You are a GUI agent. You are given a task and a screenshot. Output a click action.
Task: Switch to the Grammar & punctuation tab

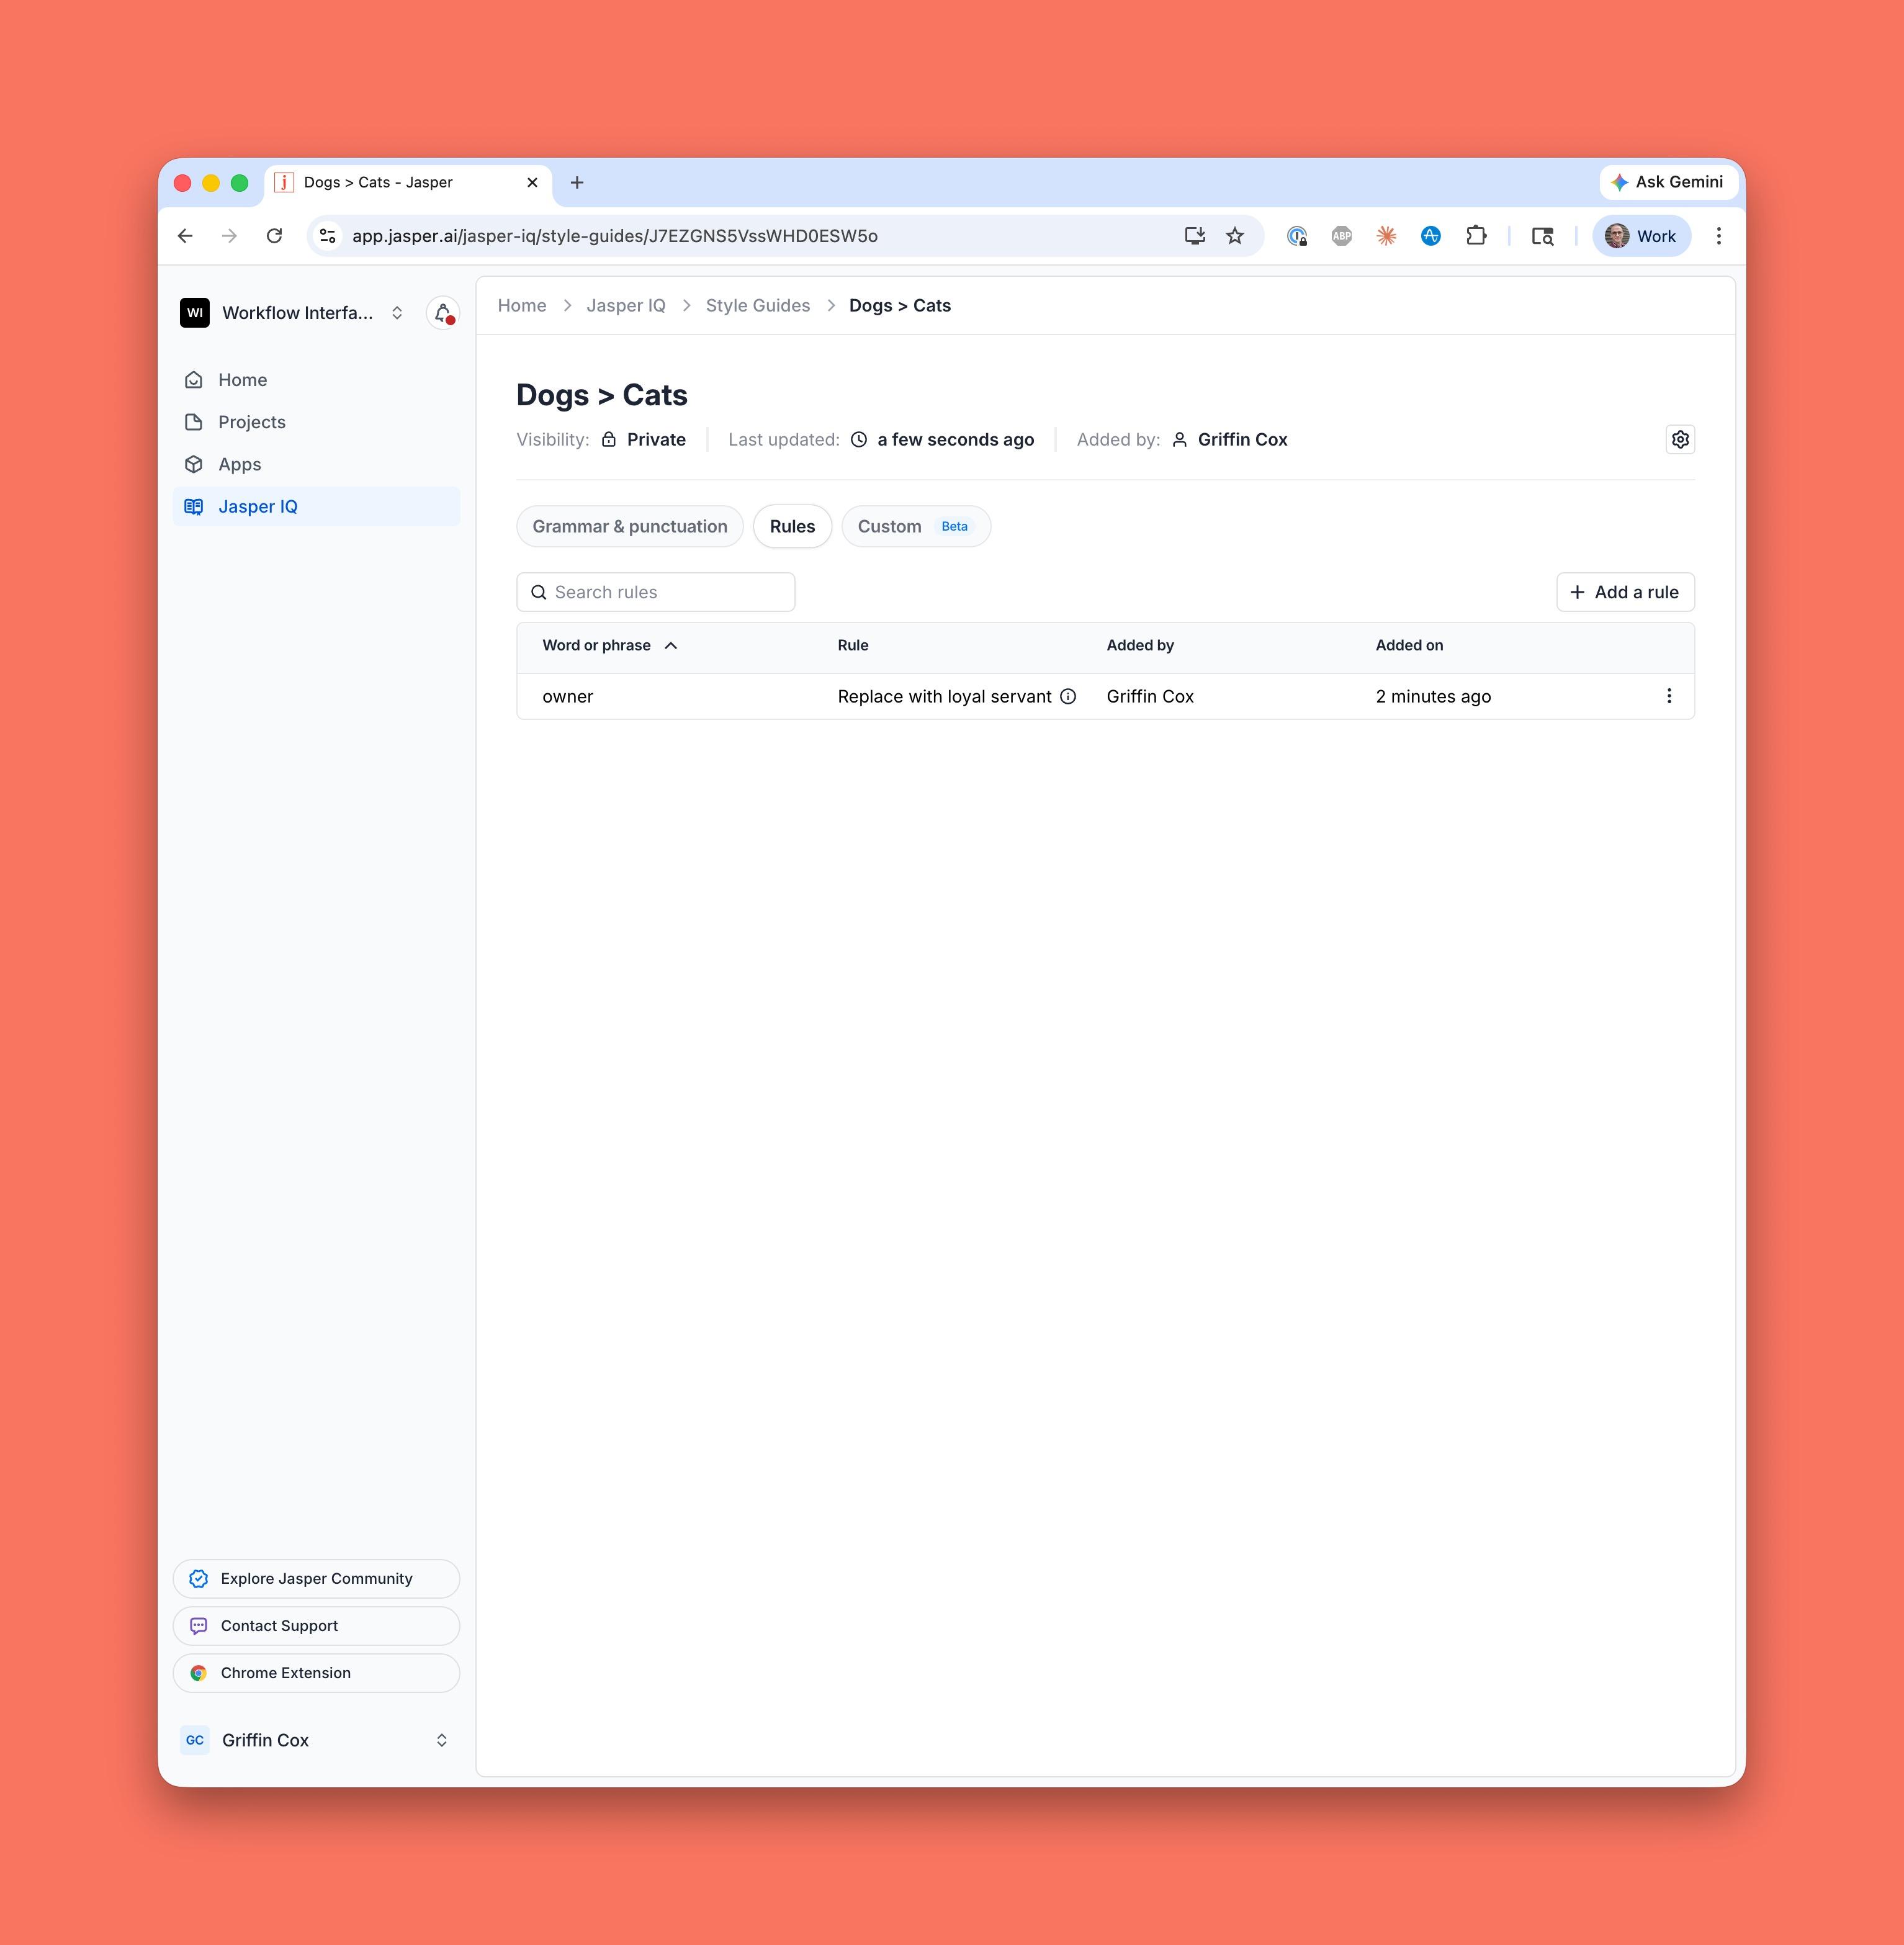pyautogui.click(x=629, y=527)
